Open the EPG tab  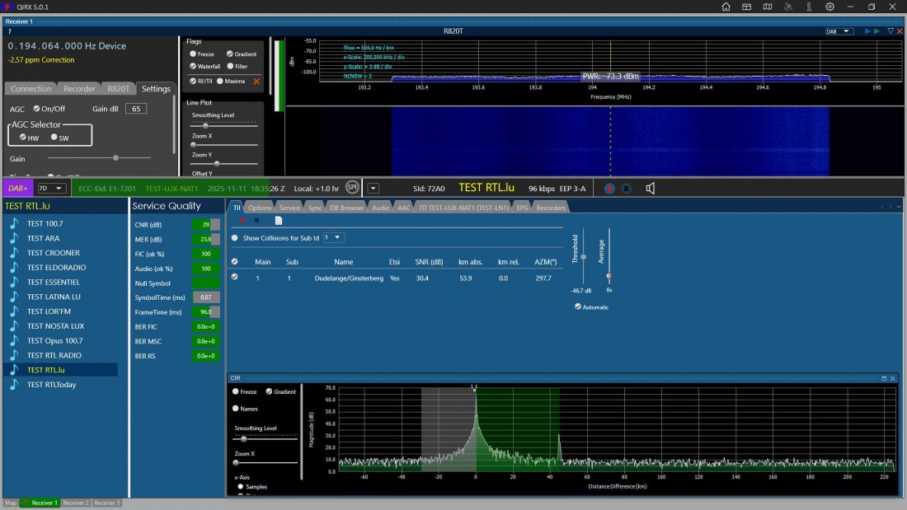[x=522, y=208]
